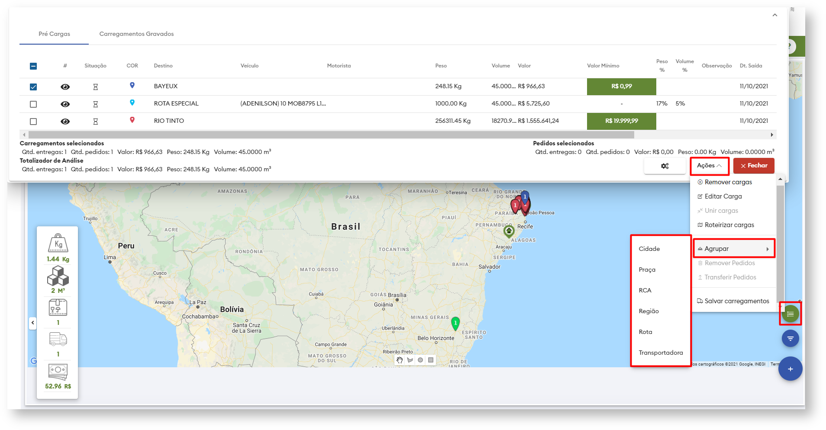Screen dimensions: 826x430
Task: Click the horizontal scrollbar of the loads table
Action: click(331, 135)
